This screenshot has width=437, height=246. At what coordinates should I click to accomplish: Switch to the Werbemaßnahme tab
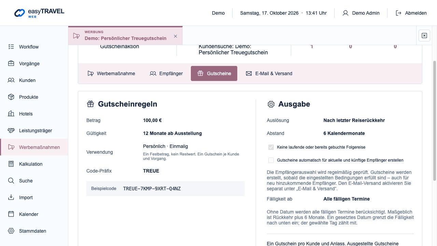point(111,73)
